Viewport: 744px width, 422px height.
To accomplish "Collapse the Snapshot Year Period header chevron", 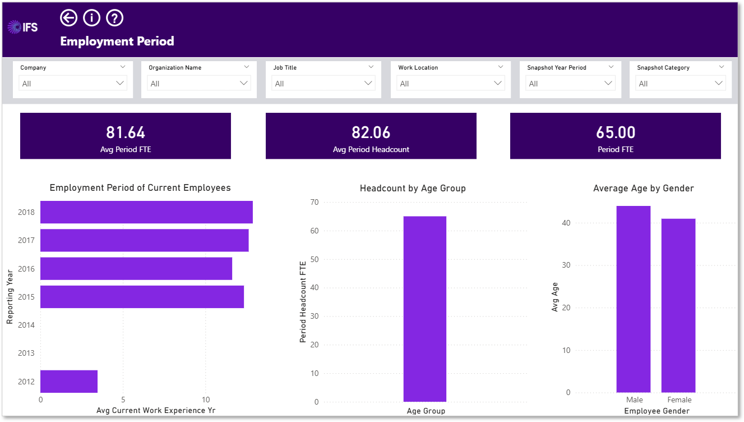I will tap(612, 67).
